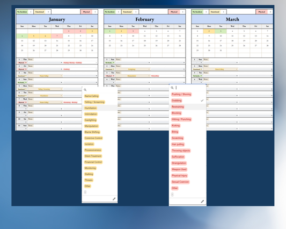The height and width of the screenshot is (229, 286).
Task: Click pencil edit icon below yellow options list
Action: click(x=114, y=199)
